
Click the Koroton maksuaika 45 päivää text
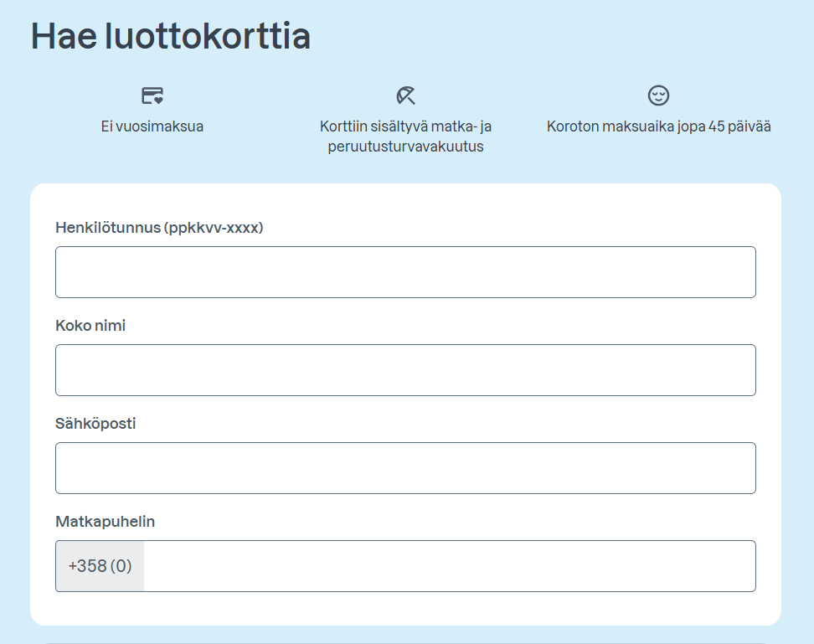click(659, 127)
